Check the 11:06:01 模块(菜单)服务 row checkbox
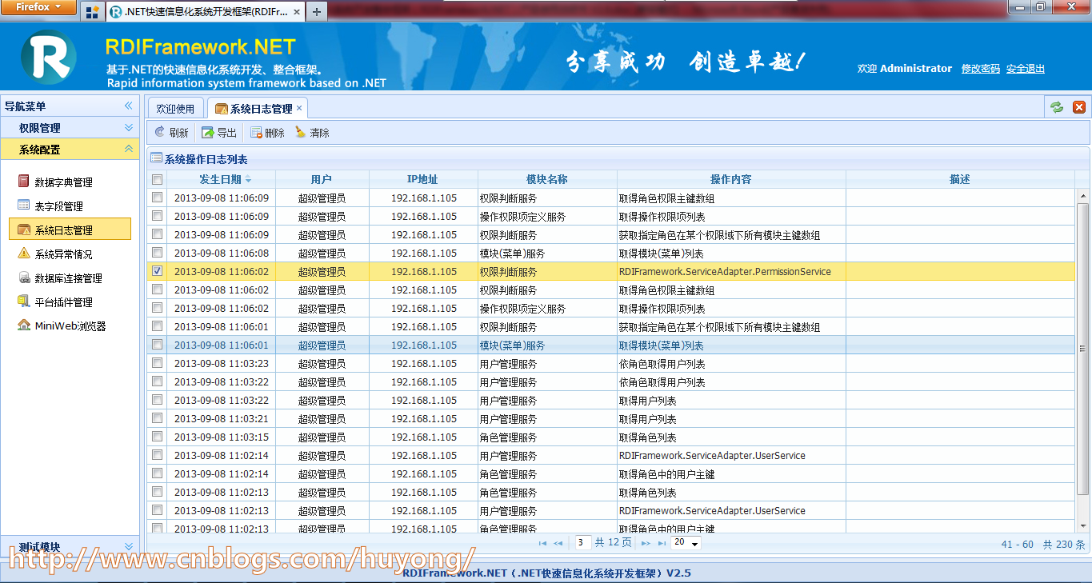The image size is (1092, 583). click(x=158, y=345)
